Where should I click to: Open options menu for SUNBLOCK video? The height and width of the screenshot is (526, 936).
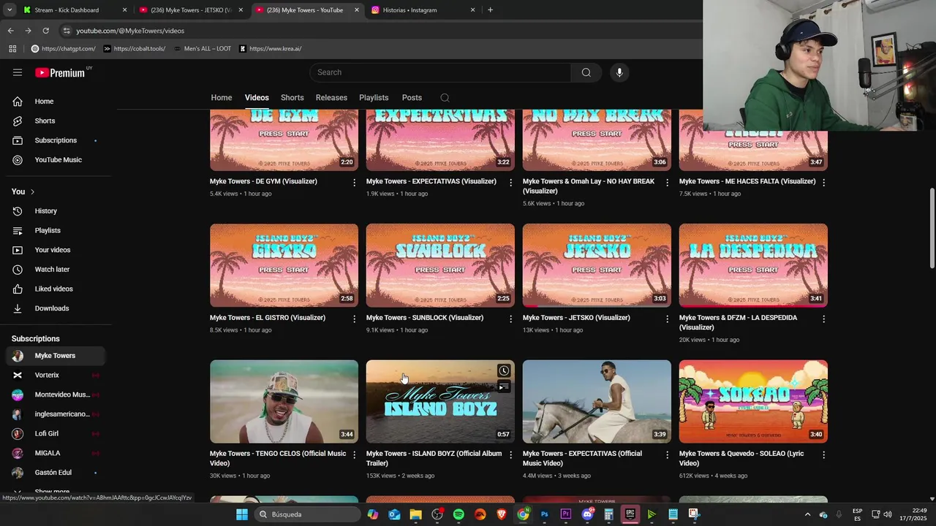pyautogui.click(x=511, y=319)
